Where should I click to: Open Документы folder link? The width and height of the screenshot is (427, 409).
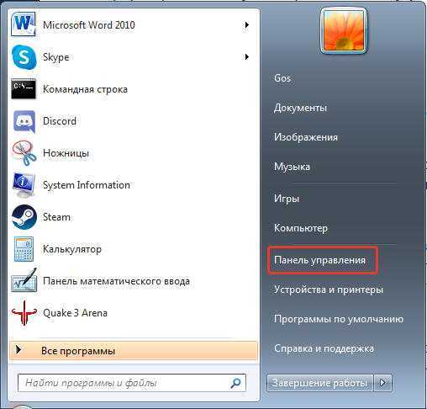[300, 108]
